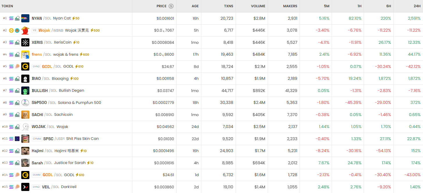Sort the list by AGE column
Image resolution: width=423 pixels, height=193 pixels.
tap(195, 6)
